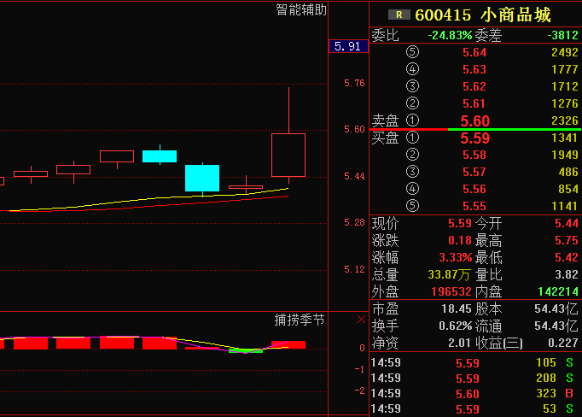The height and width of the screenshot is (417, 582).
Task: Click the 委比 value -24.83%
Action: pyautogui.click(x=450, y=35)
